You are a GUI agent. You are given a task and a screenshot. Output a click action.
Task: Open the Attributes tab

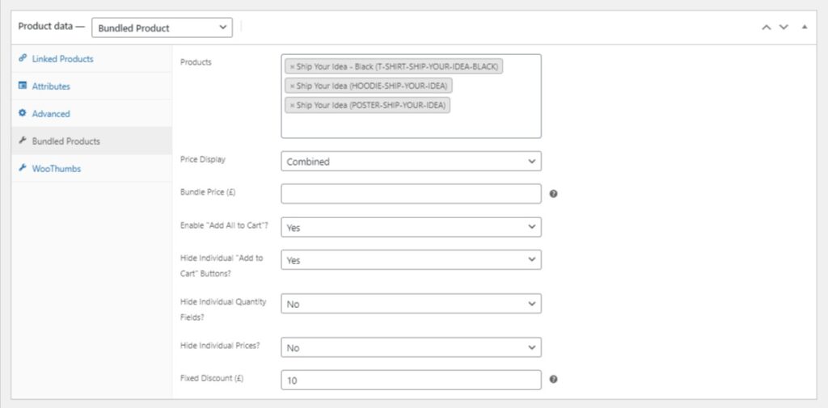(x=91, y=86)
